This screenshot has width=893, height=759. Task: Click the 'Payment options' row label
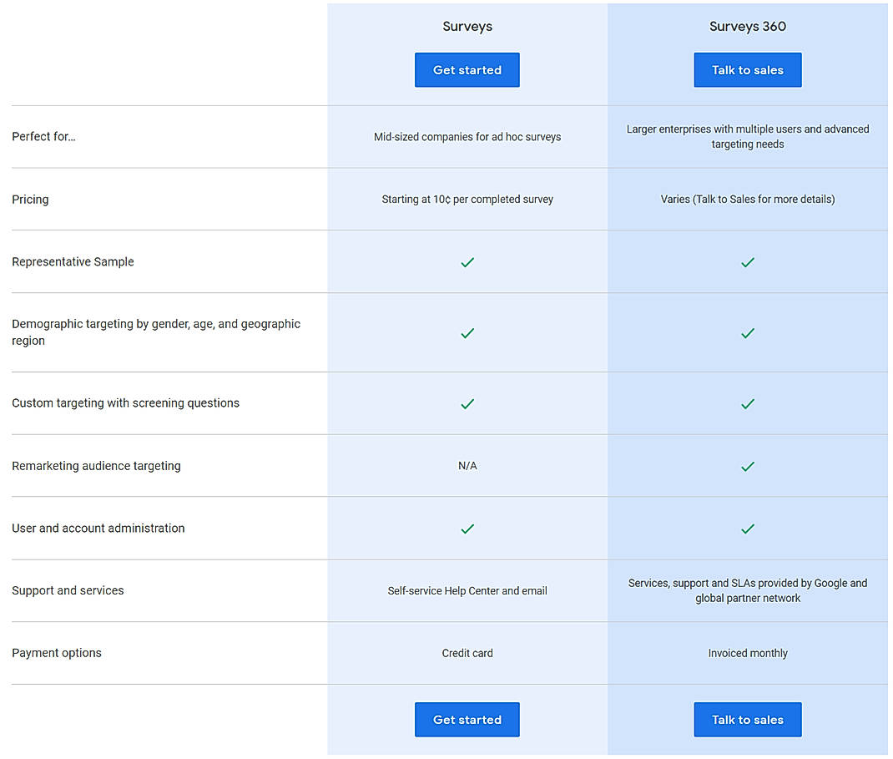point(57,653)
